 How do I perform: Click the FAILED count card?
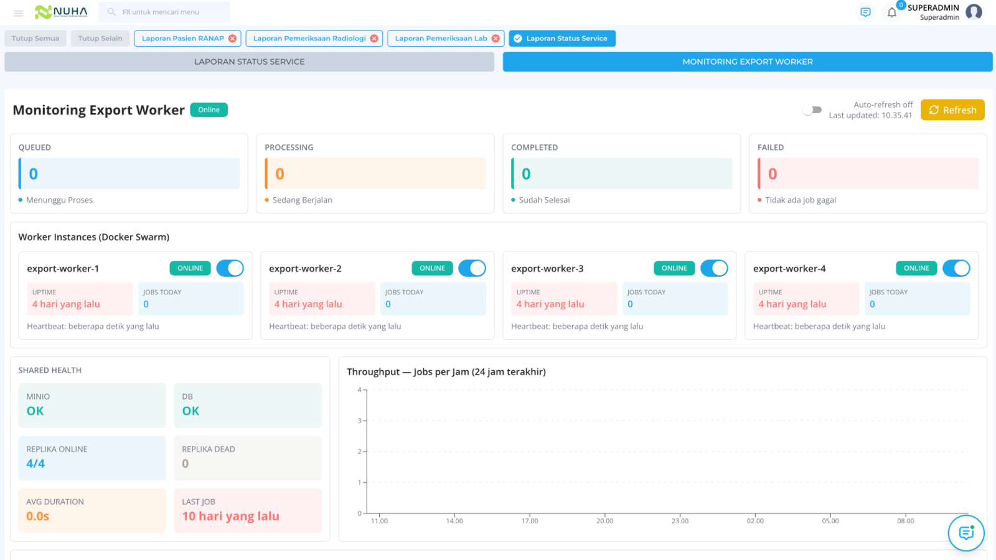point(868,174)
